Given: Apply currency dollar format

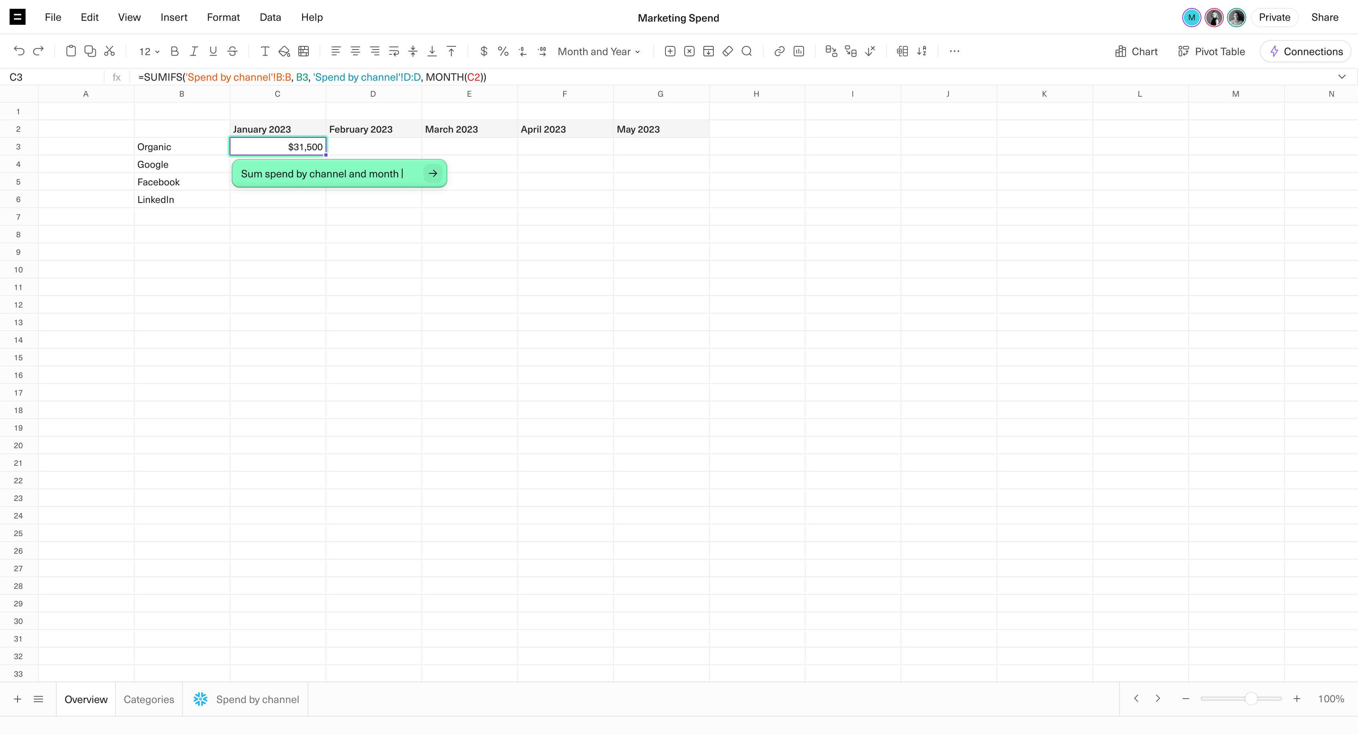Looking at the screenshot, I should (x=483, y=51).
